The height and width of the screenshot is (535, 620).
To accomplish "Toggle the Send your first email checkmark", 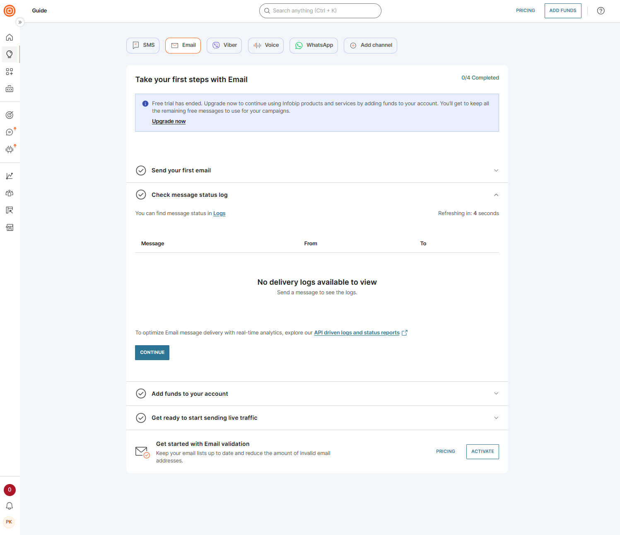I will coord(141,170).
